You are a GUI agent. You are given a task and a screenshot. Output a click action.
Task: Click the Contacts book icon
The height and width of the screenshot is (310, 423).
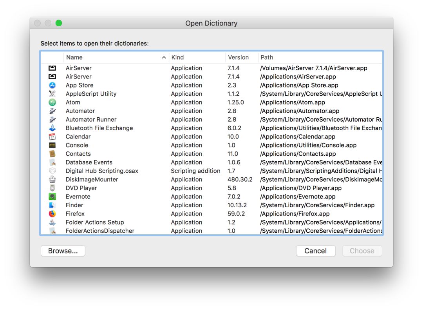52,154
